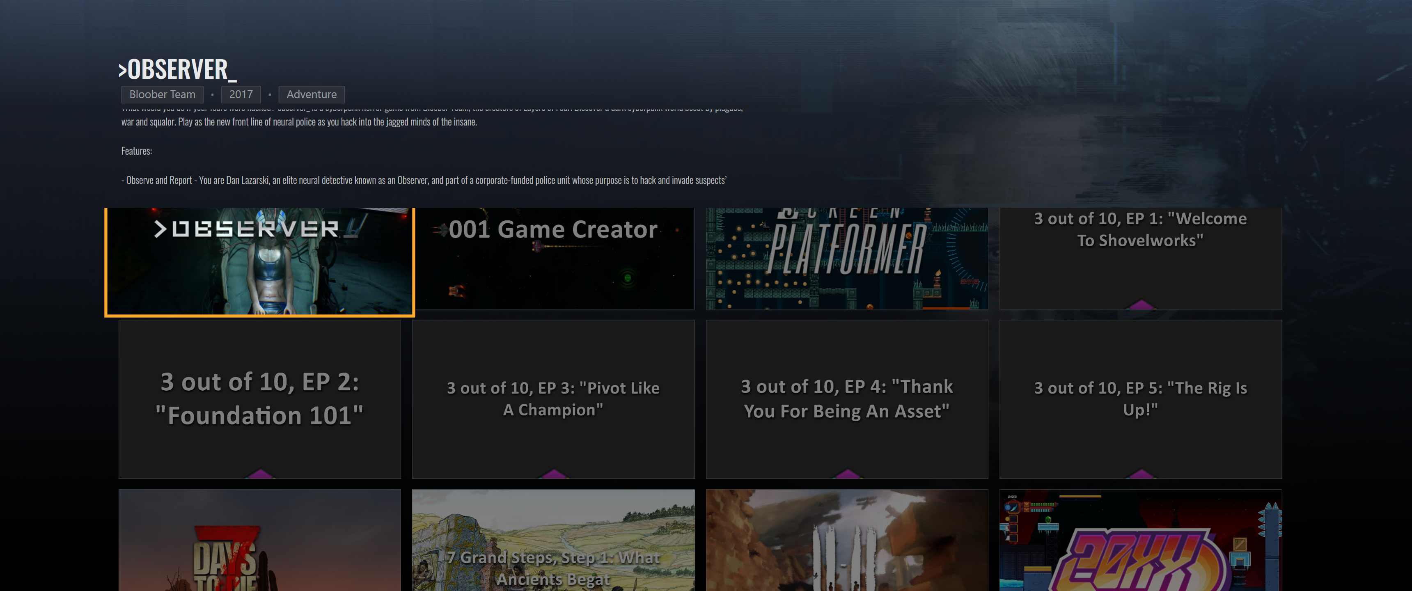
Task: Open the Screen Platformer game tile
Action: click(x=847, y=258)
